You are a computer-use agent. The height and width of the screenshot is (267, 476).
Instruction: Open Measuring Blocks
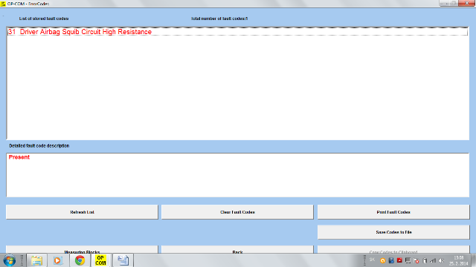click(82, 250)
